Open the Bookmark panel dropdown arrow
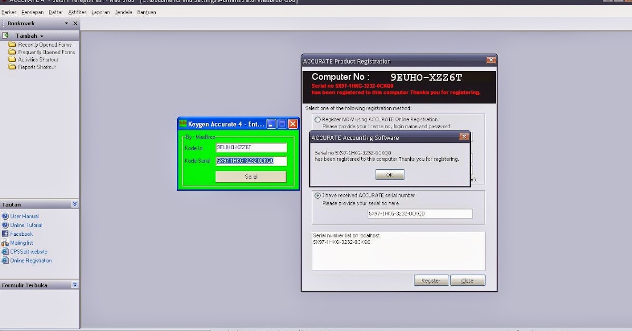Image resolution: width=632 pixels, height=331 pixels. (66, 24)
